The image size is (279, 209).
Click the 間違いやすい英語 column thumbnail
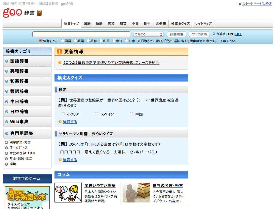(x=68, y=192)
